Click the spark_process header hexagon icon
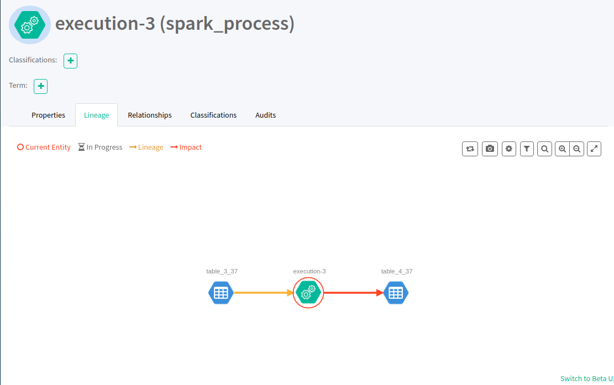 (x=30, y=25)
